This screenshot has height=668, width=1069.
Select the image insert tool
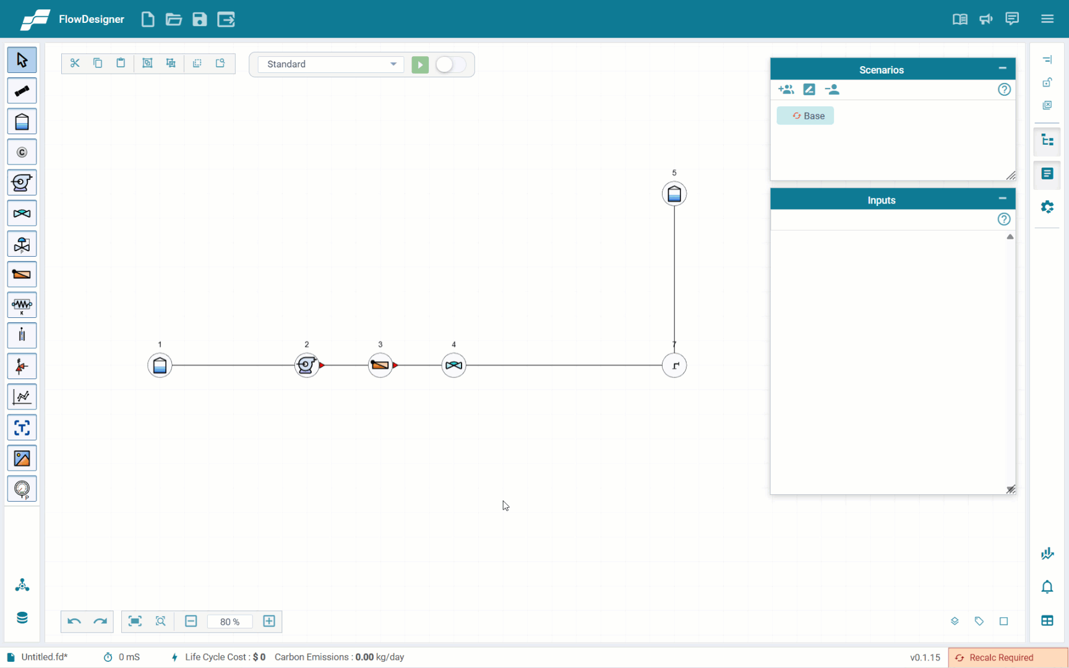click(x=22, y=458)
